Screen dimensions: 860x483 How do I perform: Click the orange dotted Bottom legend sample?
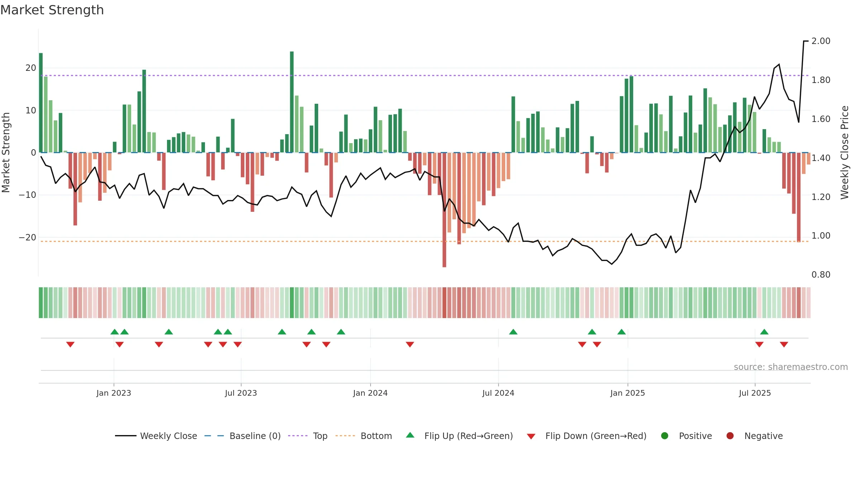pyautogui.click(x=345, y=436)
